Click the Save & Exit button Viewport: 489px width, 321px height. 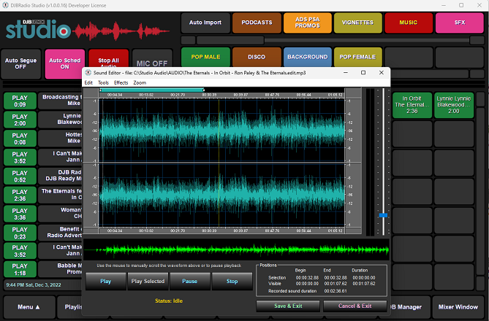click(288, 306)
